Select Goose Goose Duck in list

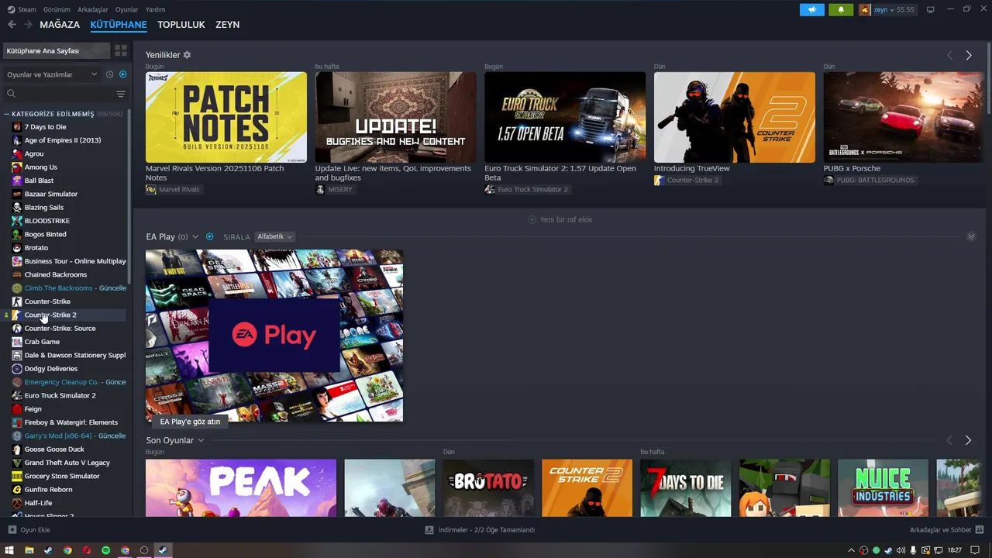coord(64,449)
